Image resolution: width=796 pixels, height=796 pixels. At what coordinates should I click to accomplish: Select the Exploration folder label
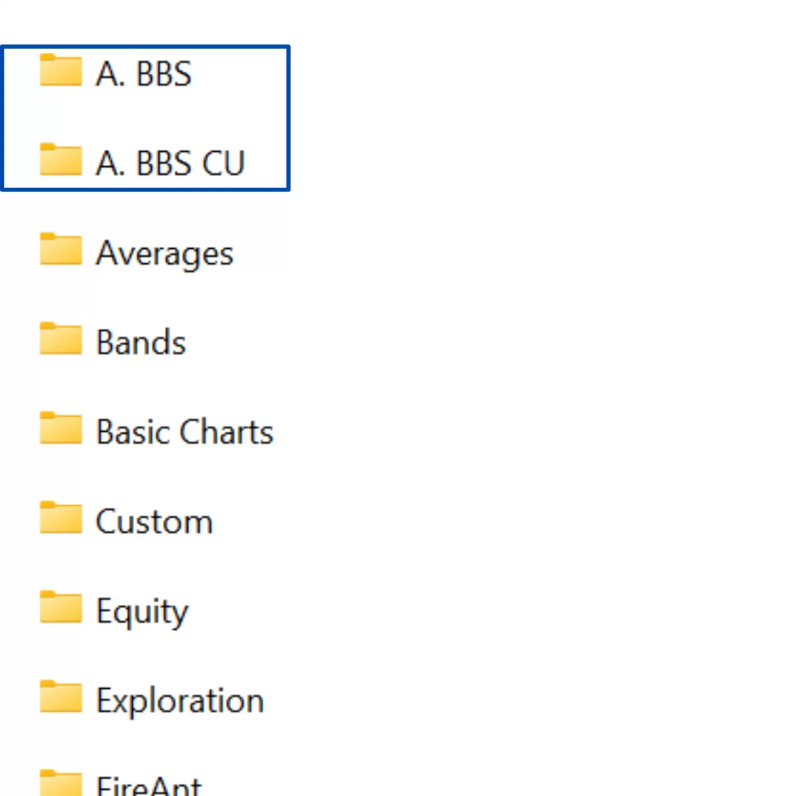pyautogui.click(x=180, y=701)
